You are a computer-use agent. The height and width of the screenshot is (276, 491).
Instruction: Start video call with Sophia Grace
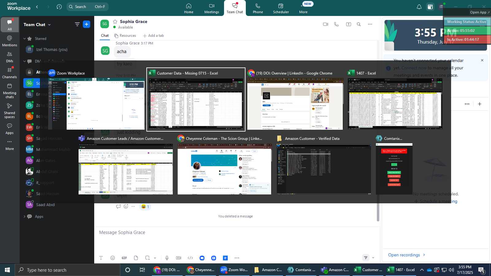click(x=326, y=24)
